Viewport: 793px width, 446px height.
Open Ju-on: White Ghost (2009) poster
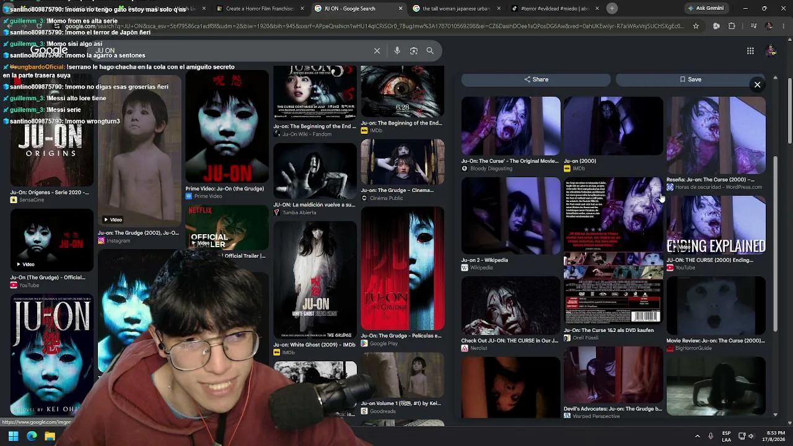point(315,279)
